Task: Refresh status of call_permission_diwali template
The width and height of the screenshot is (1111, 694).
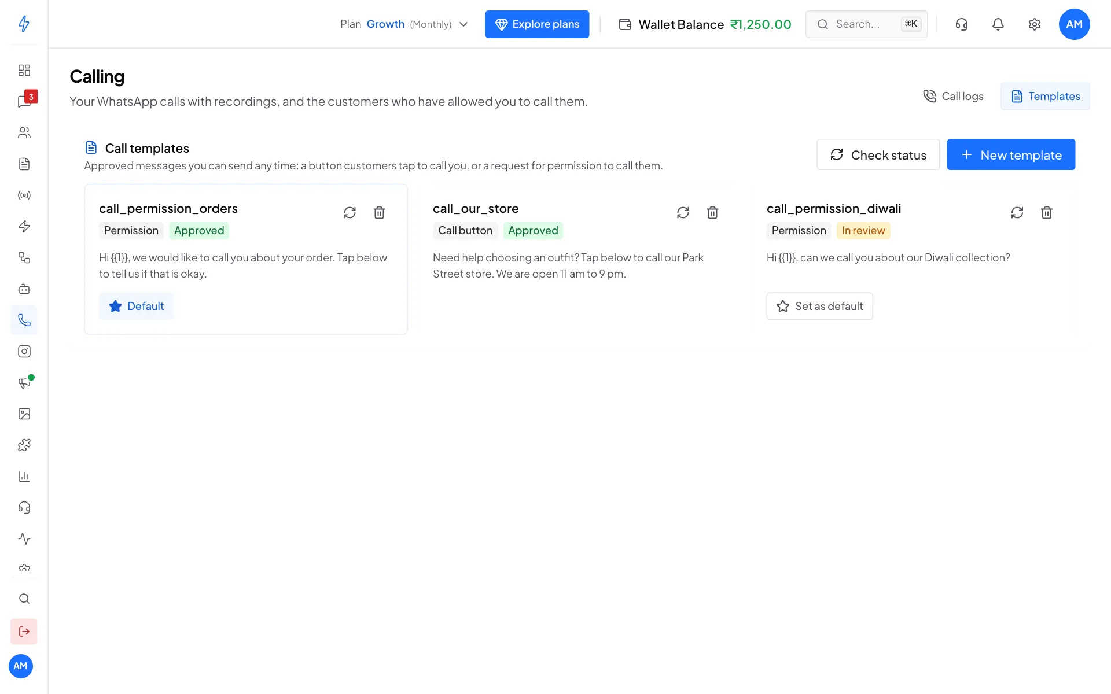Action: tap(1017, 212)
